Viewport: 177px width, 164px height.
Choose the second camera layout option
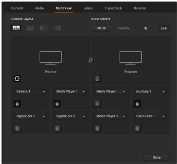click(x=30, y=28)
